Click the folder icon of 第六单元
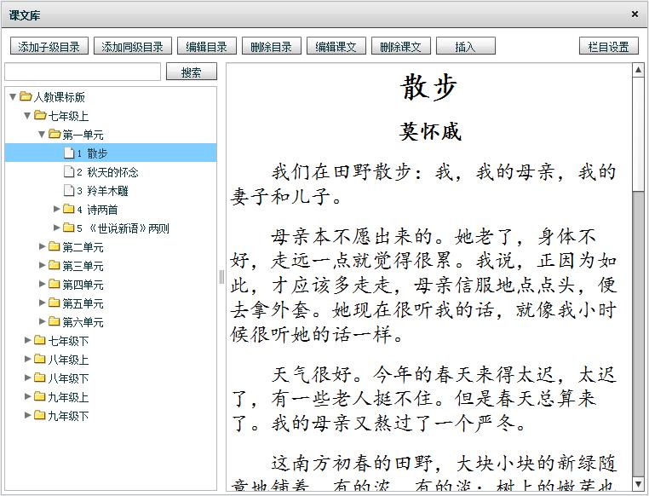 [x=55, y=322]
